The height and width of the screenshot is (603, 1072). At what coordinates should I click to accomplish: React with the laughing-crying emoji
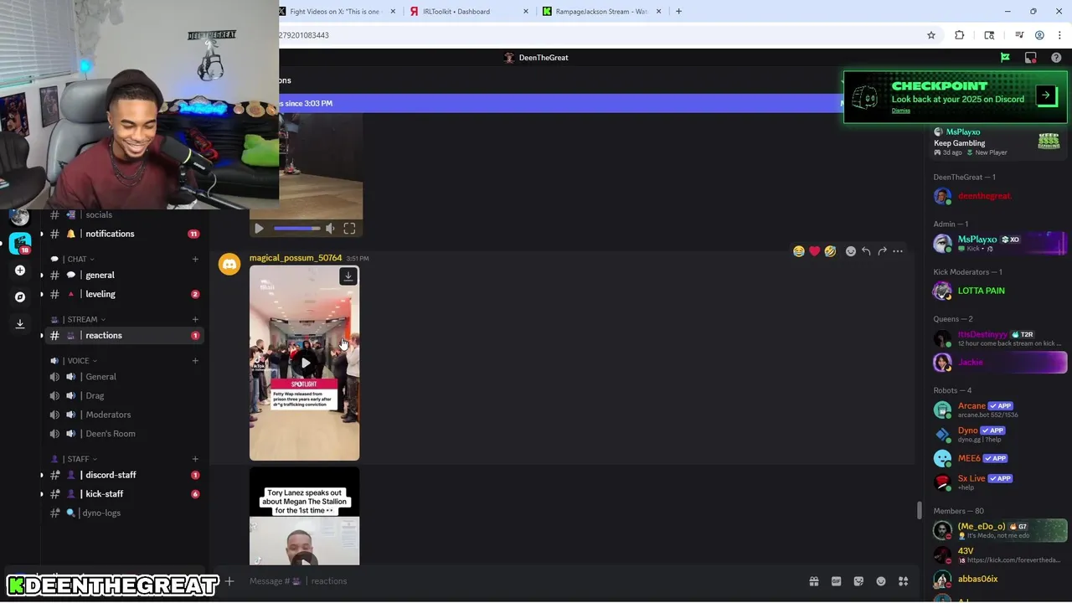[x=799, y=251]
